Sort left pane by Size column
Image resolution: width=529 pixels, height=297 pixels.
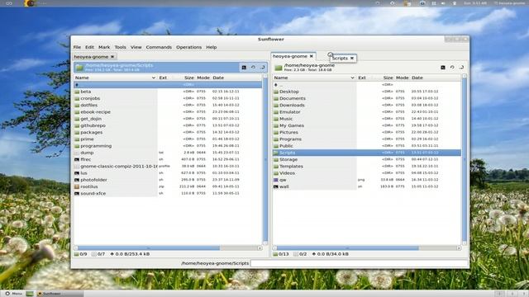[x=189, y=78]
